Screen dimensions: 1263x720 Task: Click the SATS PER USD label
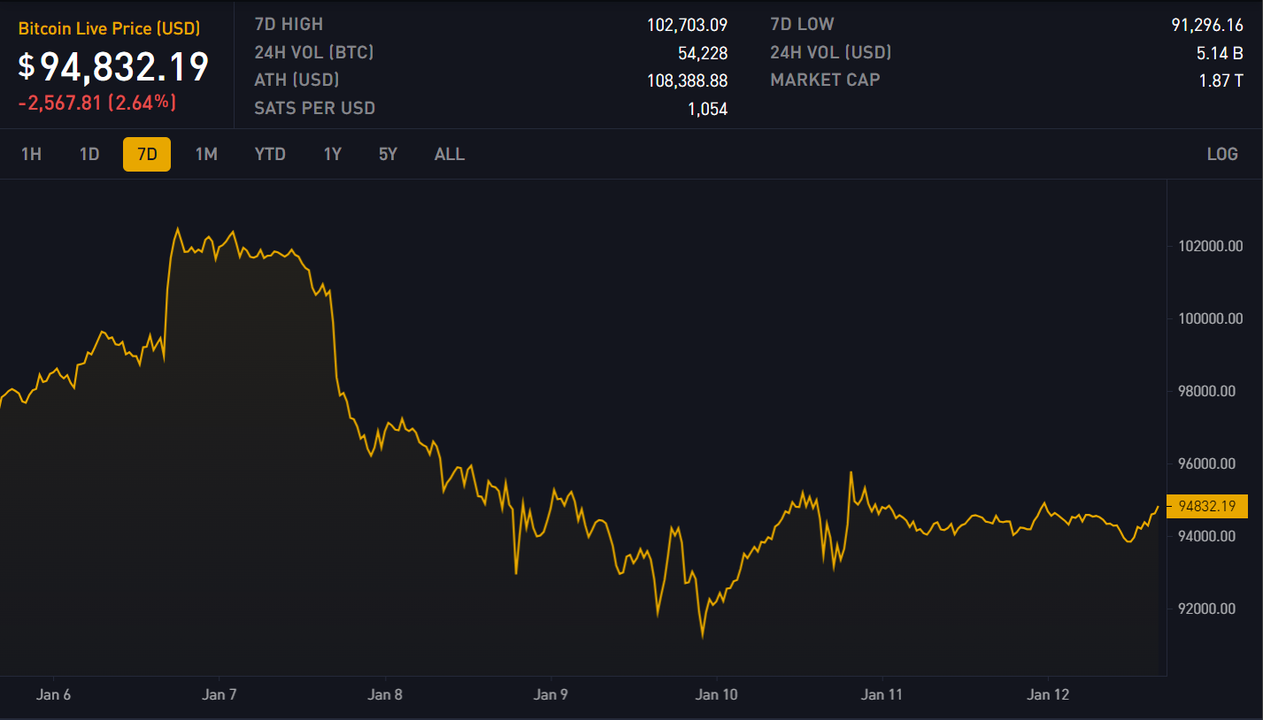[314, 109]
